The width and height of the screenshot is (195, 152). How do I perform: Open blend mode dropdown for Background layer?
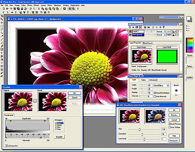[165, 34]
